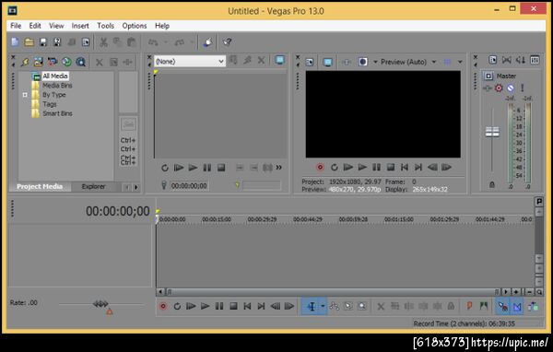Click the Insert Marker icon

[469, 306]
